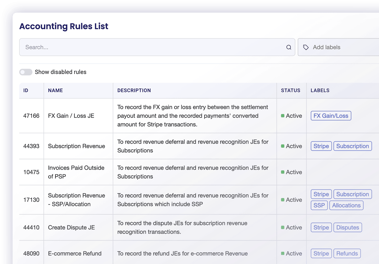Sort by the Name column header
The image size is (379, 264).
point(55,91)
